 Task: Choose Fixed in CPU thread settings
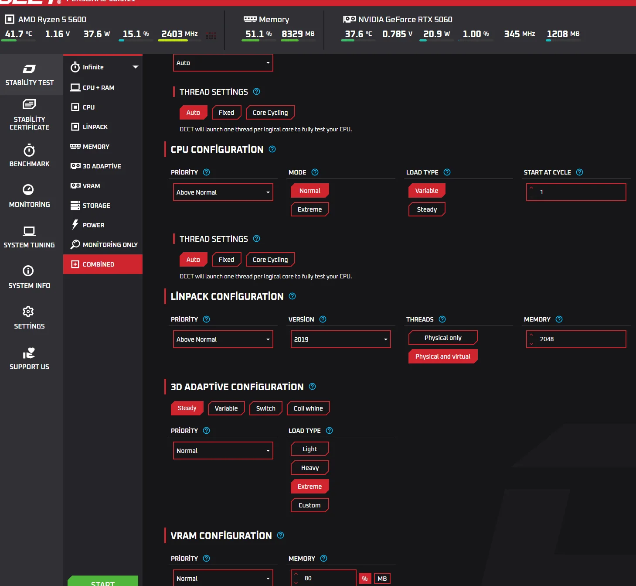[x=227, y=260]
